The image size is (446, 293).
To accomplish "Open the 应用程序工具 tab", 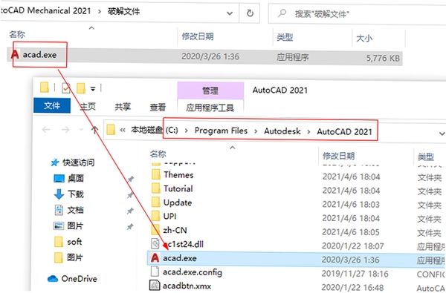I will click(210, 108).
